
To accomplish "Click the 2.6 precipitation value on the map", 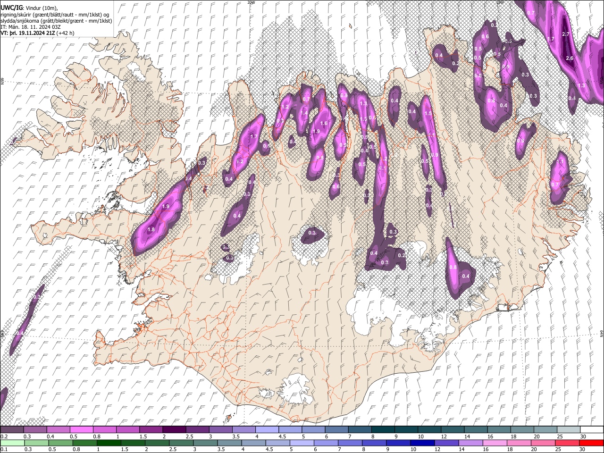I will [569, 59].
